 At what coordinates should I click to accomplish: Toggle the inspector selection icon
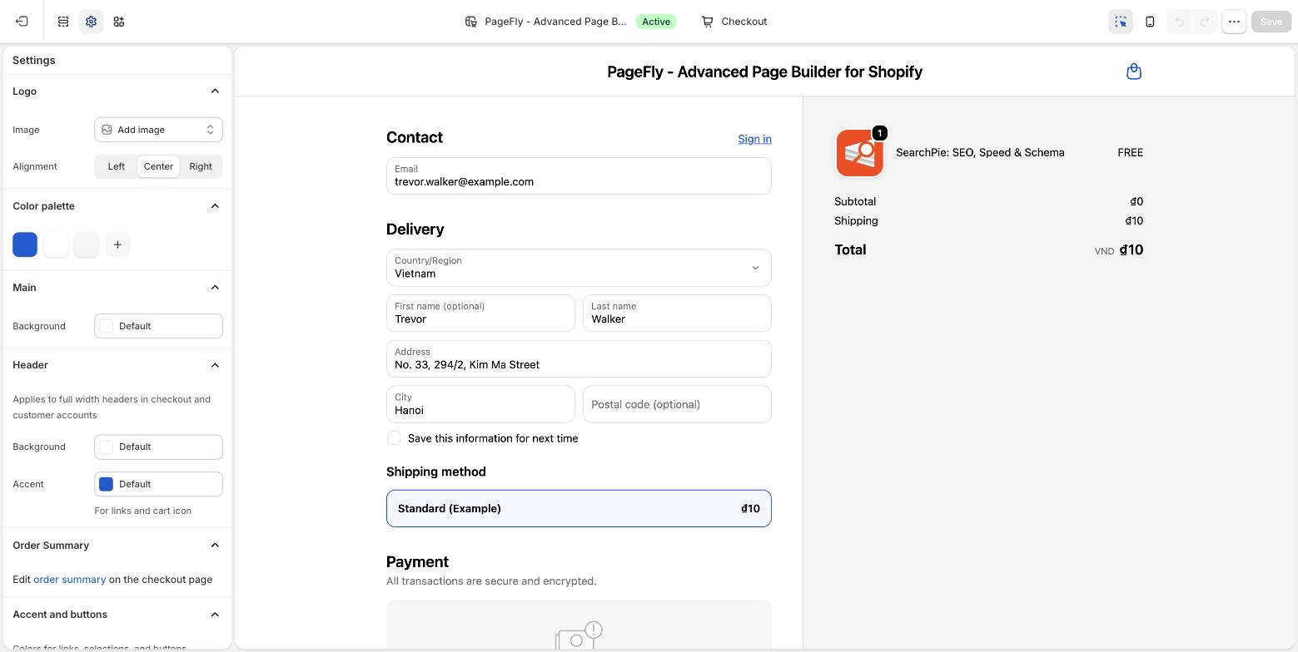(1121, 22)
